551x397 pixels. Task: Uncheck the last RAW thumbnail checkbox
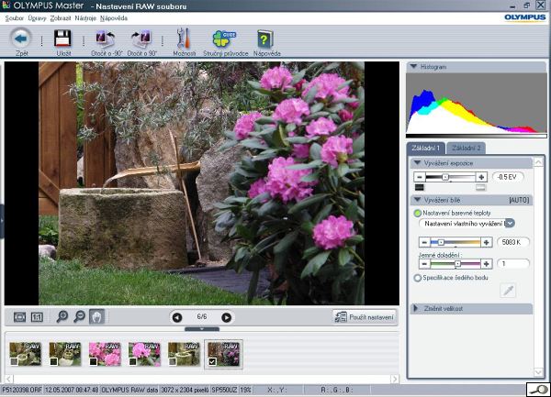(213, 362)
